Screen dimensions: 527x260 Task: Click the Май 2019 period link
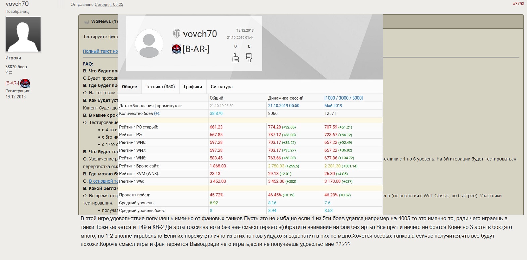[x=333, y=106]
